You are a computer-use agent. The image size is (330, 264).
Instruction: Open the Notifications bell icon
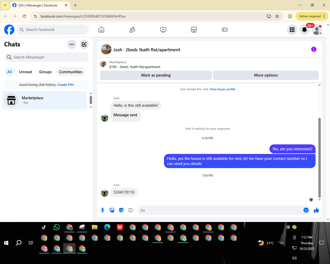(304, 30)
